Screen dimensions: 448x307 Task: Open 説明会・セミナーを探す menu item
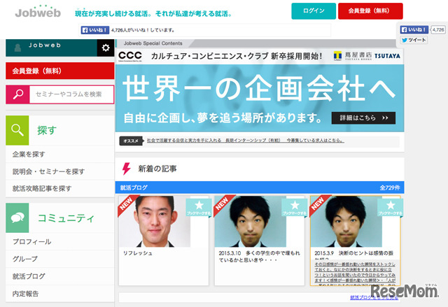60,171
